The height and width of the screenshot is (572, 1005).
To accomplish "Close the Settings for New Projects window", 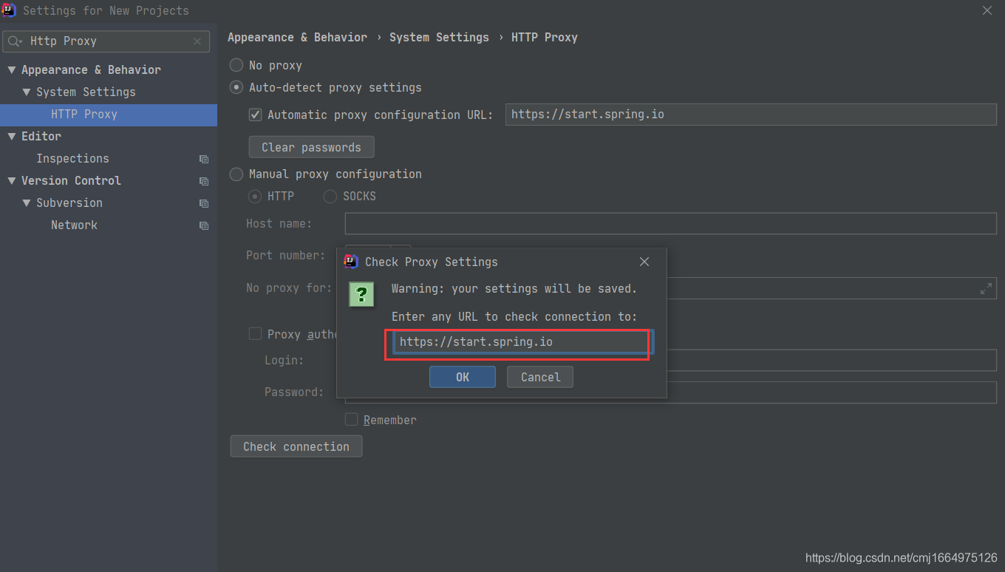I will [987, 10].
